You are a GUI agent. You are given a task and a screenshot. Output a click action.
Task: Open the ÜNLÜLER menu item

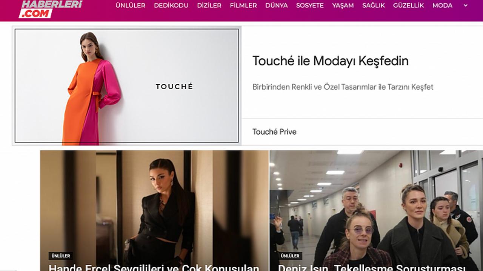pyautogui.click(x=131, y=6)
